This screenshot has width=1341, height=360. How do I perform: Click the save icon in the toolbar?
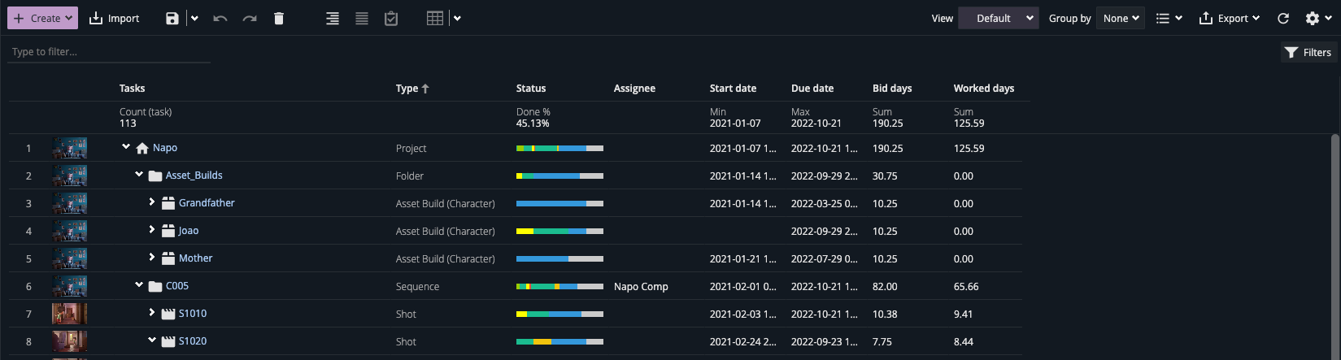(172, 18)
